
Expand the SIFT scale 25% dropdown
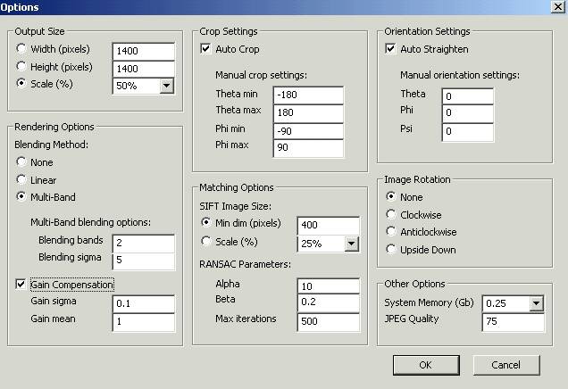pos(351,244)
